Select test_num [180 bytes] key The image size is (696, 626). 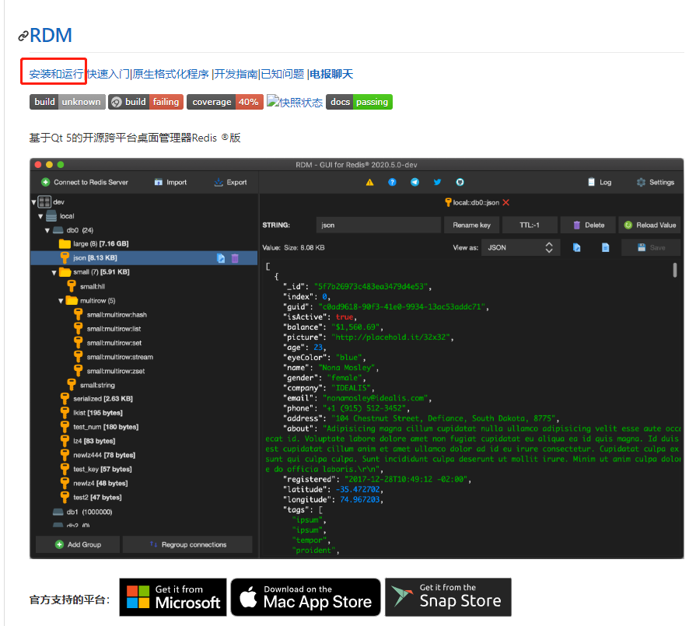[x=100, y=427]
